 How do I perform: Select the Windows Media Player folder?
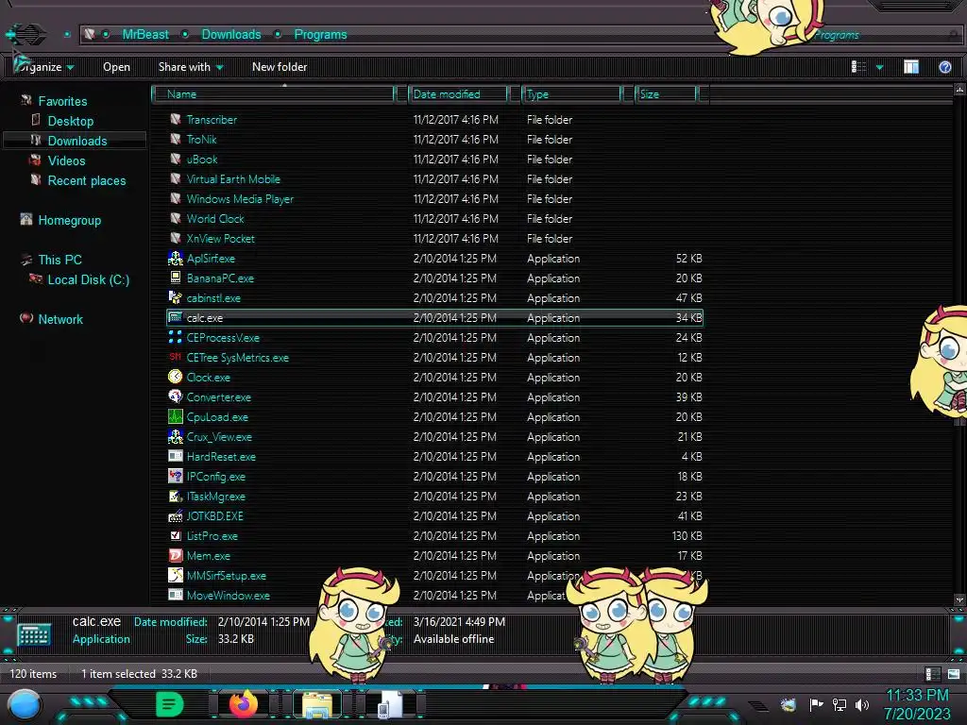240,198
